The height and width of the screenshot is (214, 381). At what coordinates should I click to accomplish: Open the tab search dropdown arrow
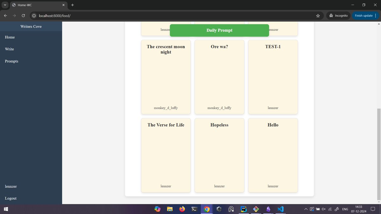click(x=5, y=5)
